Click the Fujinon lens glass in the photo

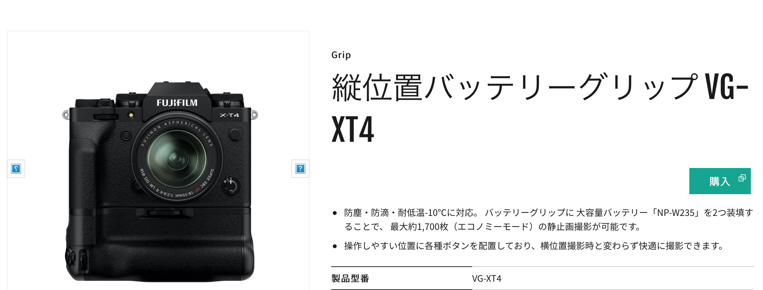tap(176, 158)
